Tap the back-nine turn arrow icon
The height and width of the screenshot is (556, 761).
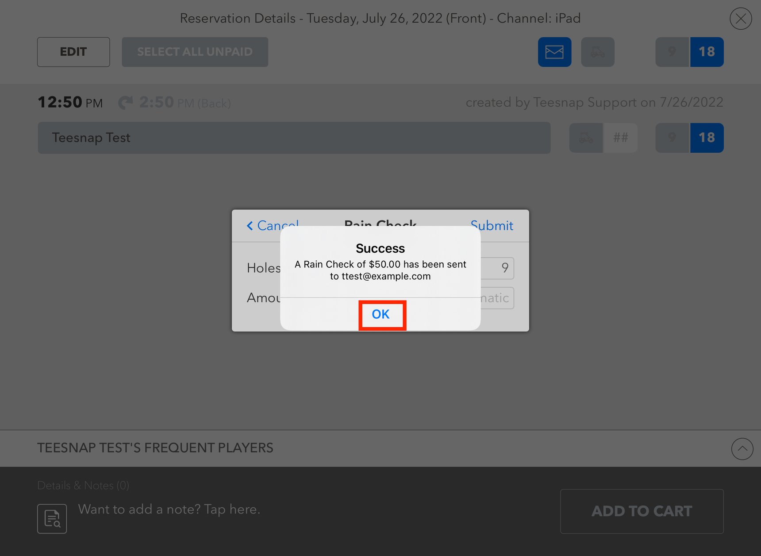coord(126,103)
